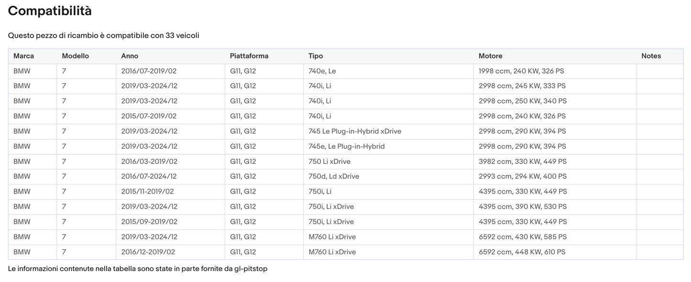
Task: Click the "Notes" column header
Action: click(651, 56)
